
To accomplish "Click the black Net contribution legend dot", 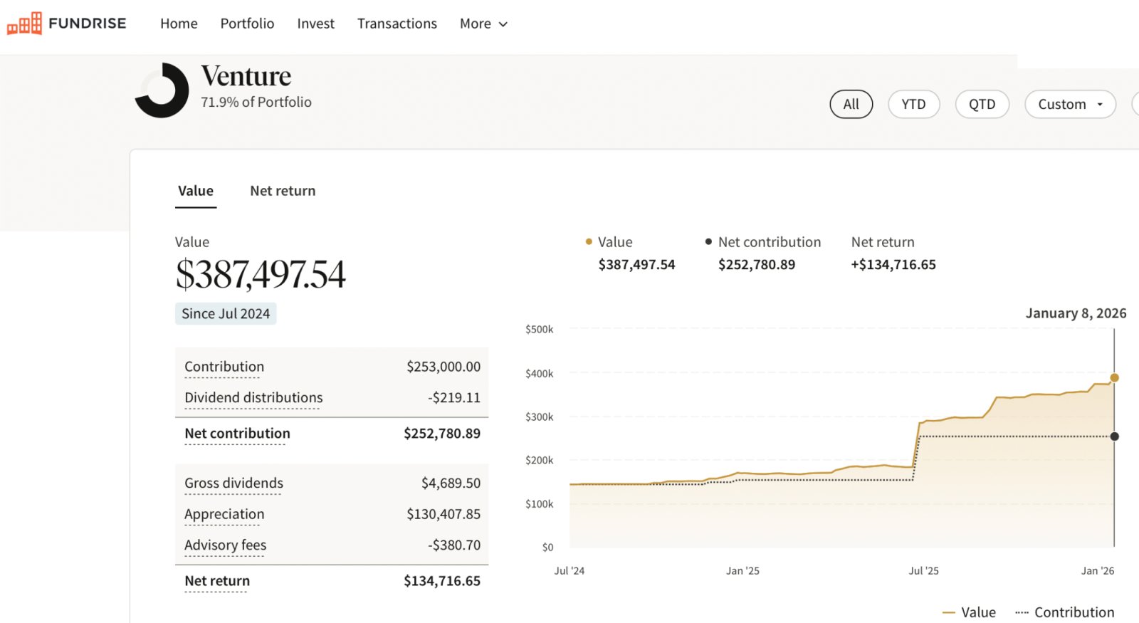I will pos(708,242).
